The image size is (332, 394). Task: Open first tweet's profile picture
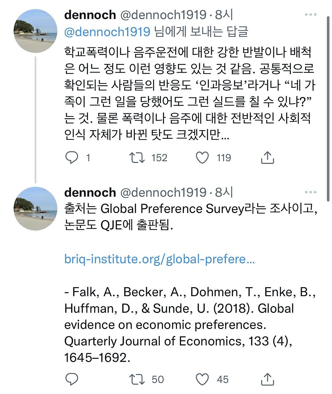pyautogui.click(x=36, y=31)
